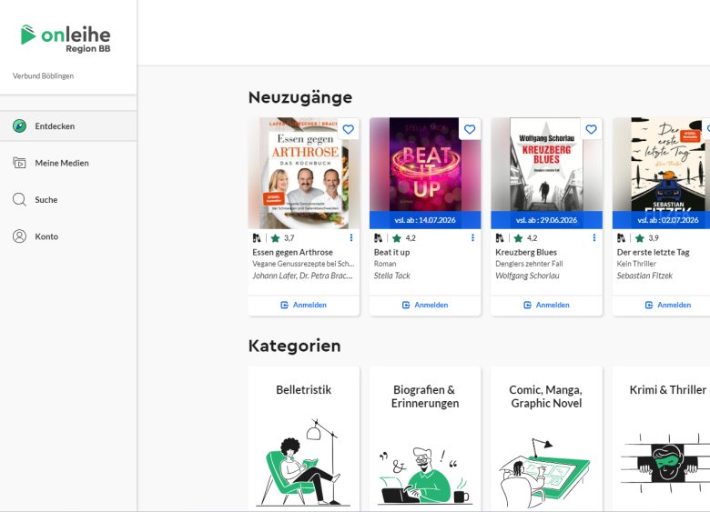Click the availability banner vsl. ab : 14.07.2026
This screenshot has width=710, height=512.
pos(425,220)
